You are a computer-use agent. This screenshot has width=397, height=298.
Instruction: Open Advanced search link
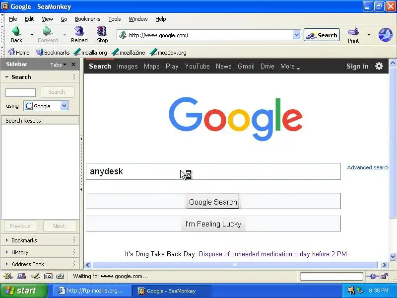coord(368,167)
